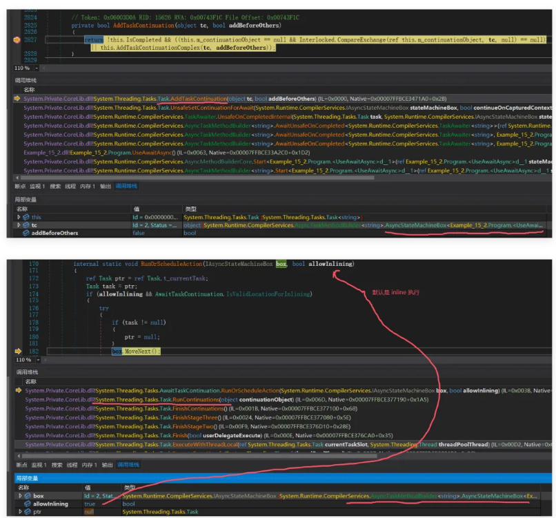Click the current statement arrow at line 2827
The height and width of the screenshot is (518, 556).
pyautogui.click(x=17, y=40)
